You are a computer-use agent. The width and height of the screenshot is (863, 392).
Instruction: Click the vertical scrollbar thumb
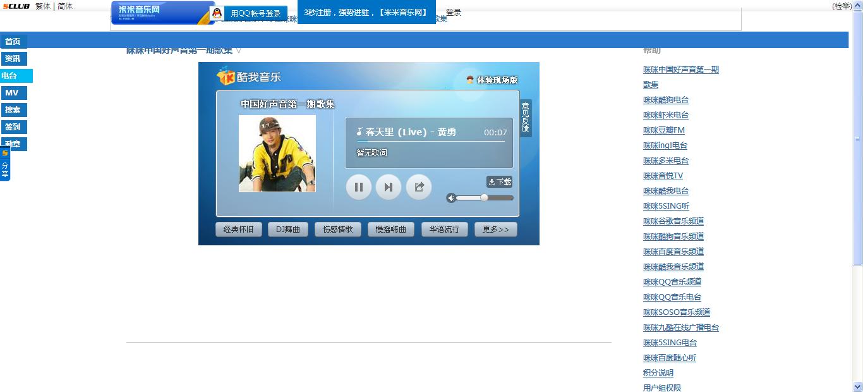point(858,138)
